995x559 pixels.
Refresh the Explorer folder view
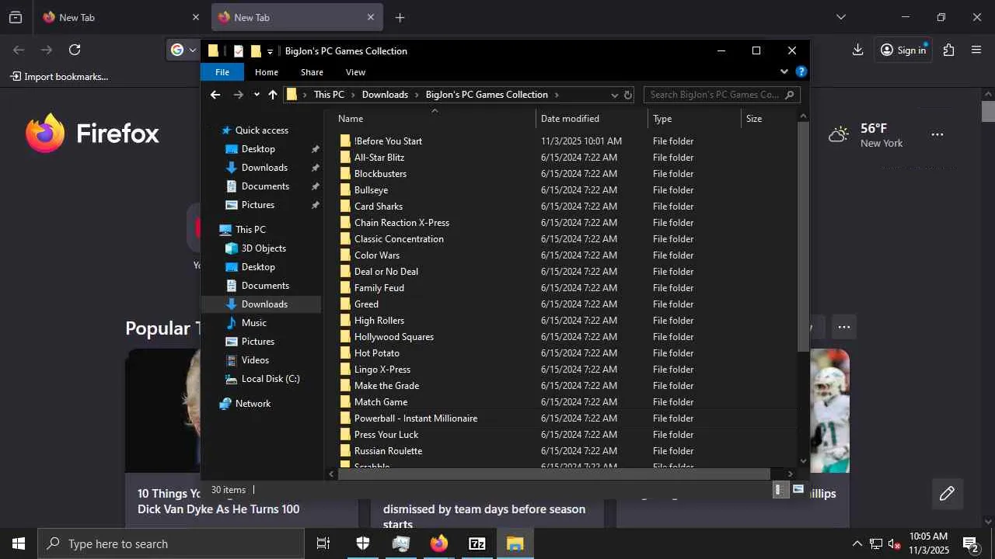(628, 95)
